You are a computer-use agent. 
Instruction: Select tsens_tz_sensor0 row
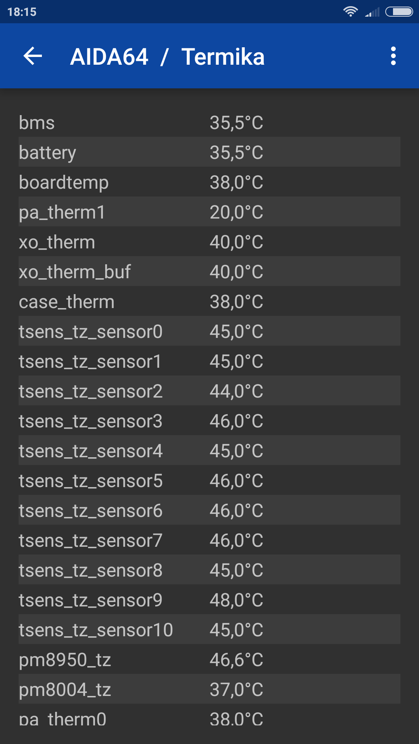point(209,331)
